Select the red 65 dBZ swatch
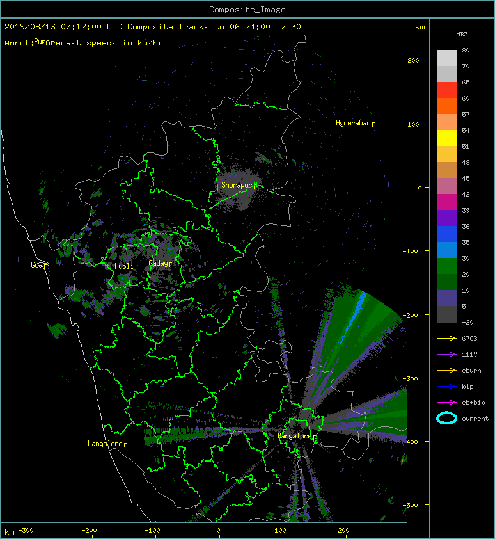This screenshot has height=539, width=495. coord(446,90)
